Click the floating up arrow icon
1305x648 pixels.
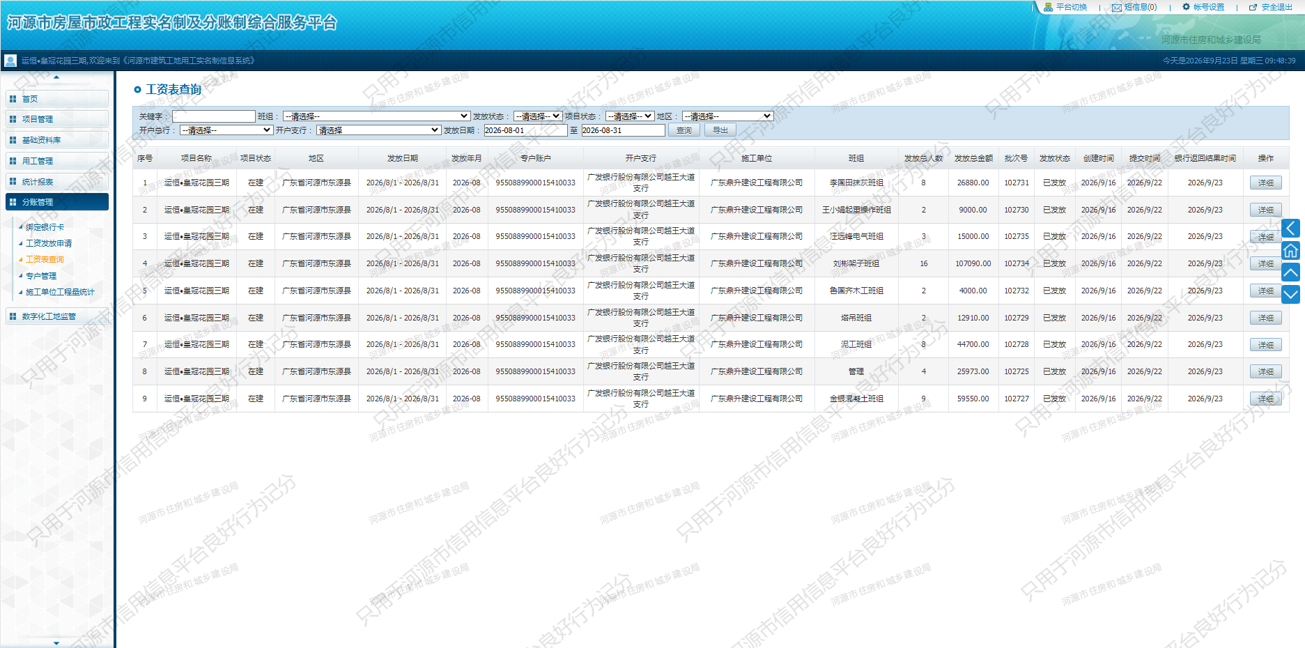1291,272
